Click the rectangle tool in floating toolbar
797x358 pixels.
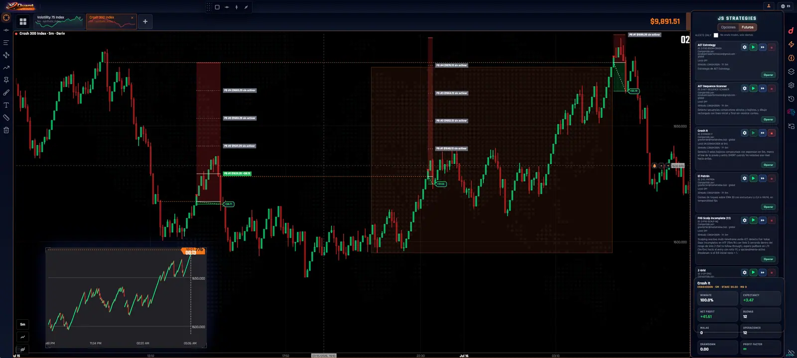point(217,7)
